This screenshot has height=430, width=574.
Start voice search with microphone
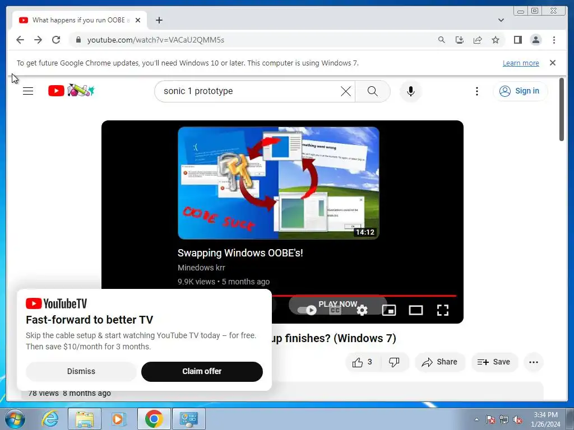click(x=411, y=91)
